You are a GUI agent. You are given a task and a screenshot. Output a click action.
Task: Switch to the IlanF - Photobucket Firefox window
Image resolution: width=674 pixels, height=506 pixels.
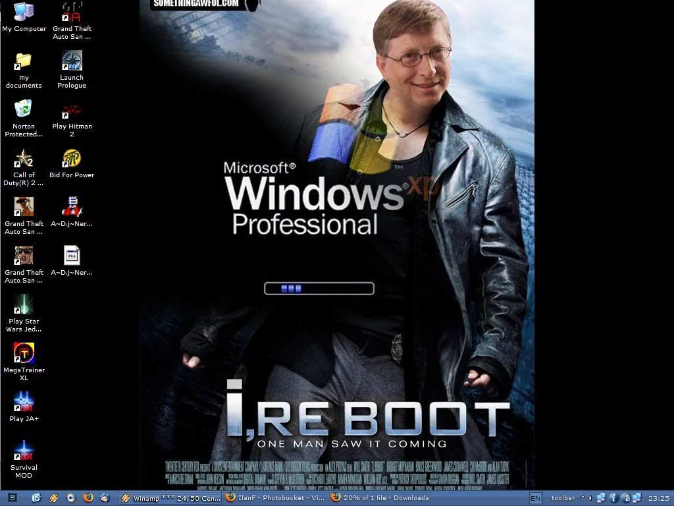(276, 498)
